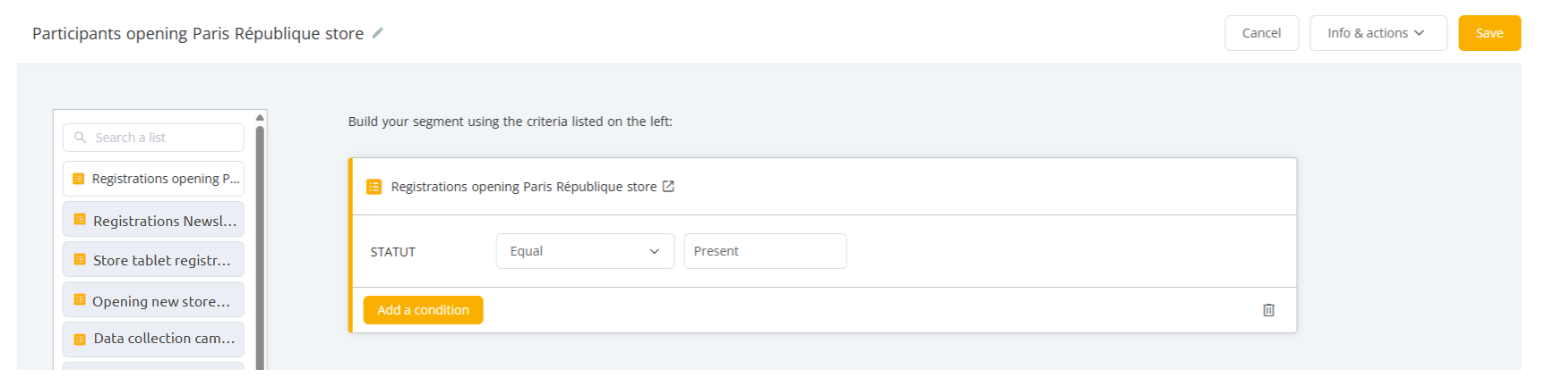1554x386 pixels.
Task: Click list icon of Data collection cam… item
Action: [x=80, y=340]
